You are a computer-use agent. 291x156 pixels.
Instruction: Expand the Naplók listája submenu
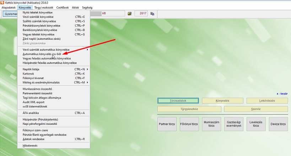87,69
